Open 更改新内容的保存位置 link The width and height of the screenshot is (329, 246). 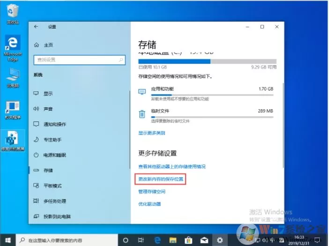[161, 179]
